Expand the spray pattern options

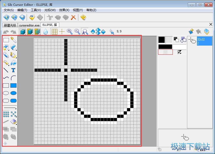click(16, 117)
